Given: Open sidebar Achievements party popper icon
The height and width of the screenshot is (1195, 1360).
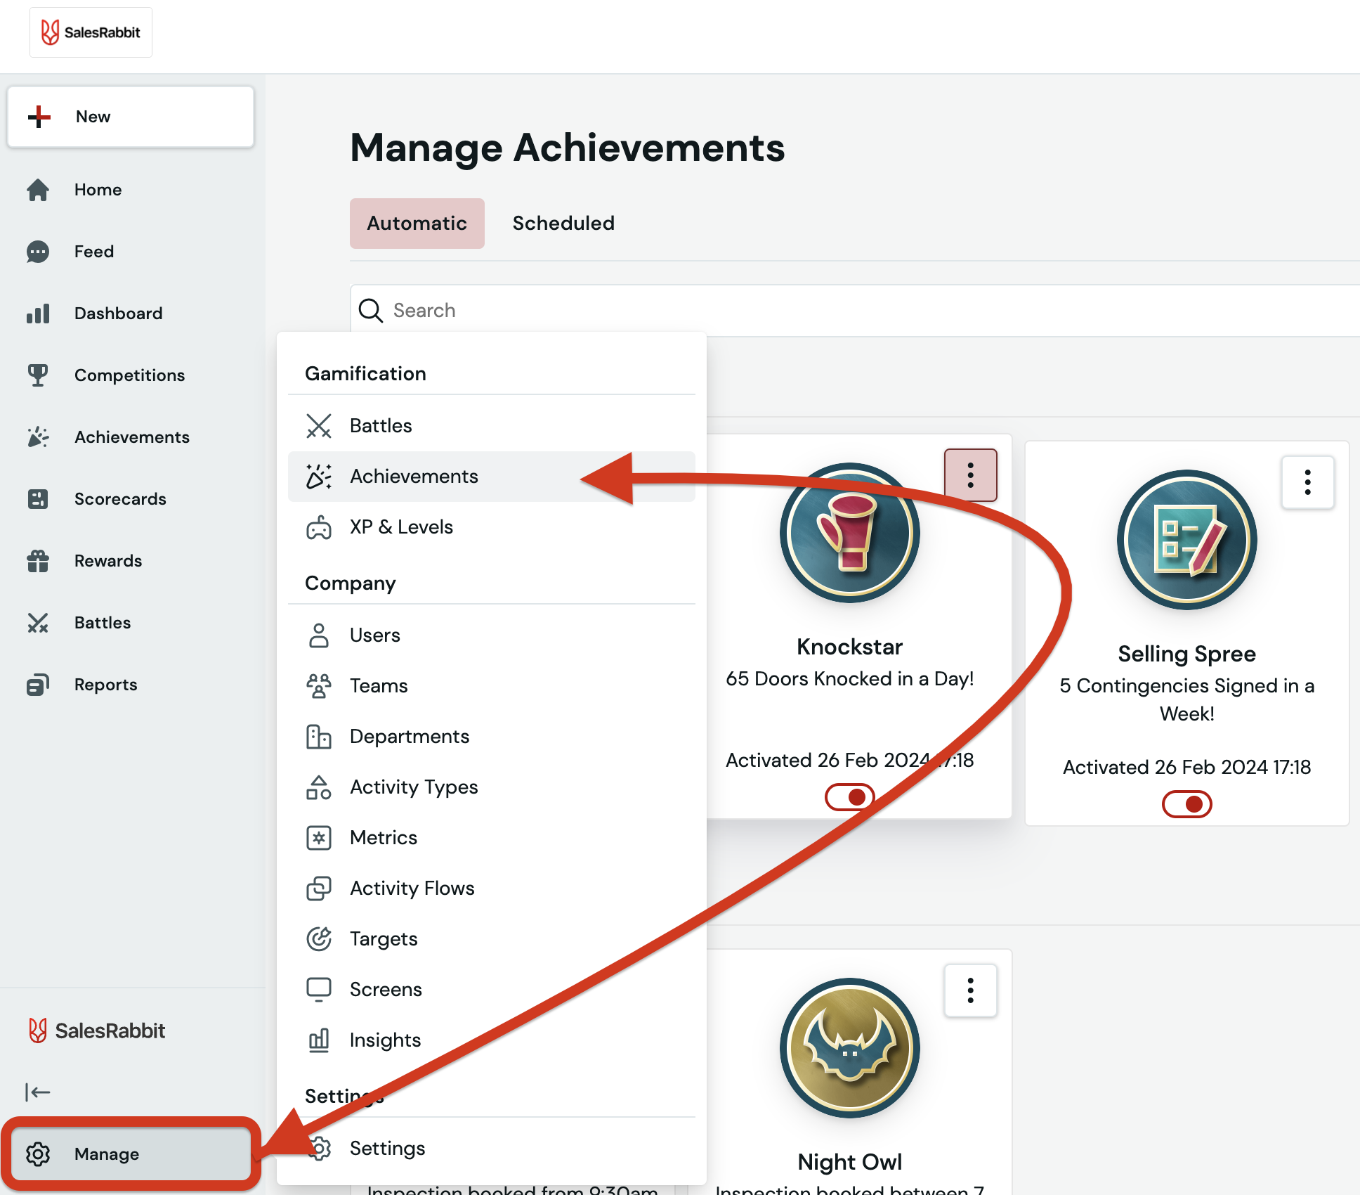Looking at the screenshot, I should pyautogui.click(x=38, y=437).
